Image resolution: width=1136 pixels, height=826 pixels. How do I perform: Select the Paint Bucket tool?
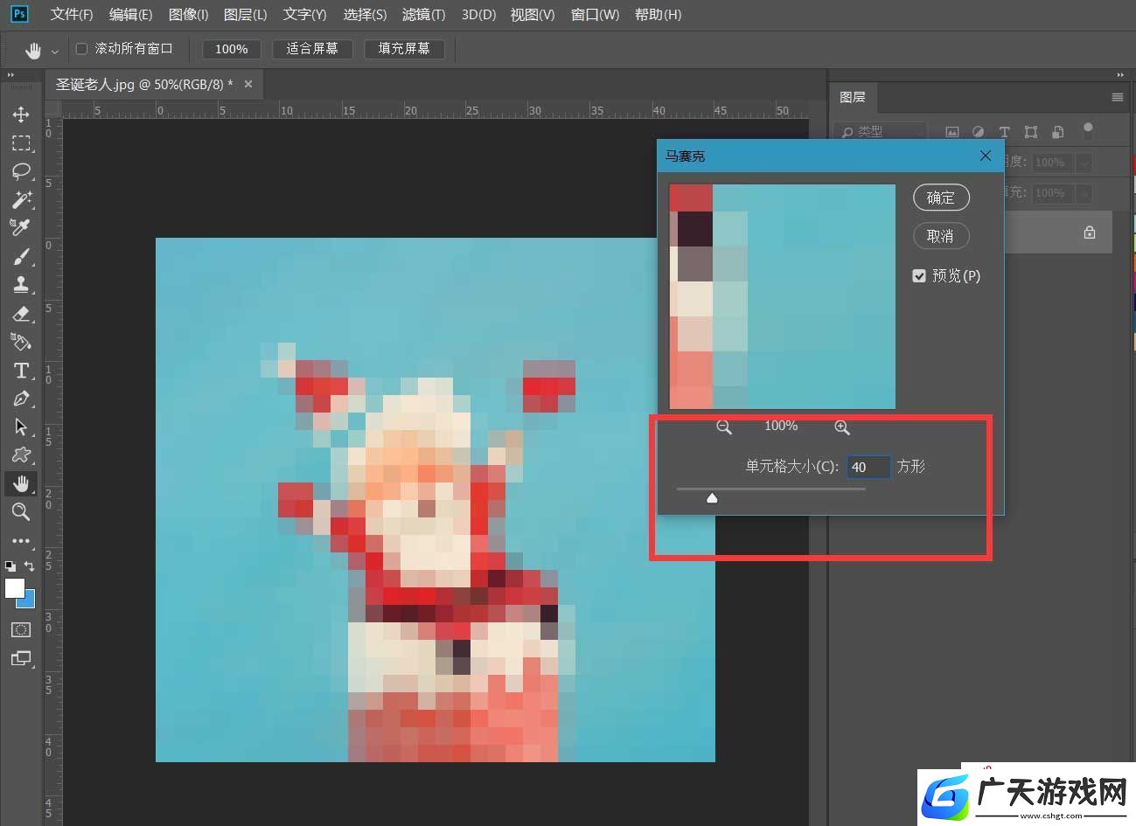[21, 341]
